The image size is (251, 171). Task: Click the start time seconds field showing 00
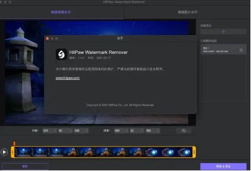click(65, 131)
